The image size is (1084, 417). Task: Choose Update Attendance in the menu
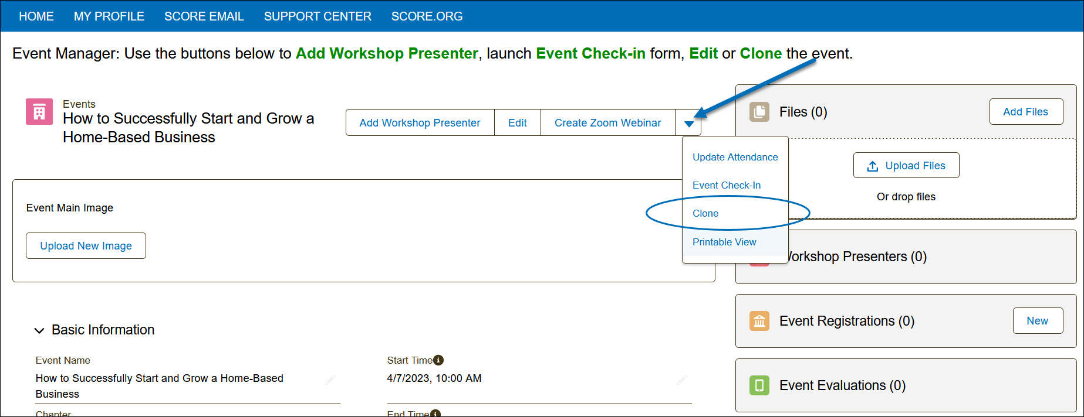pyautogui.click(x=735, y=157)
